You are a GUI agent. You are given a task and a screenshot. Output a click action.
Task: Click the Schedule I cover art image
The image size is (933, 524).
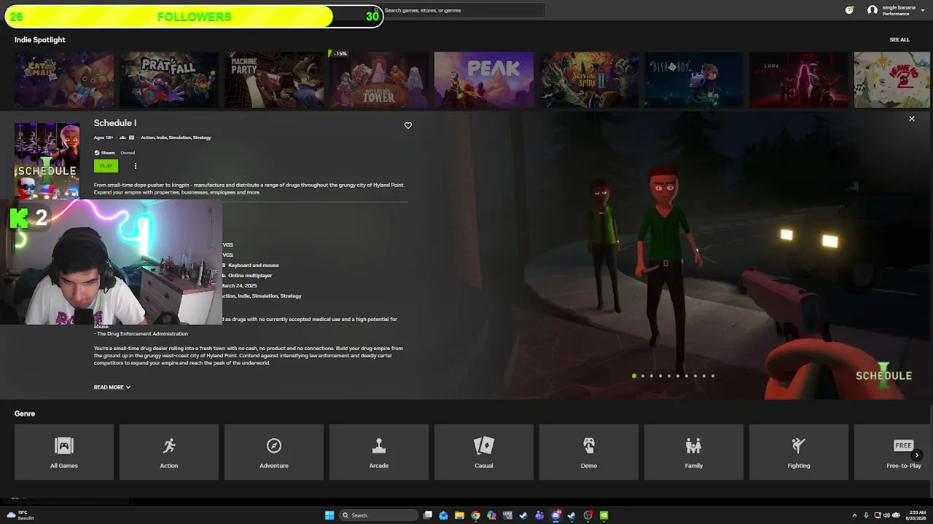pyautogui.click(x=47, y=160)
